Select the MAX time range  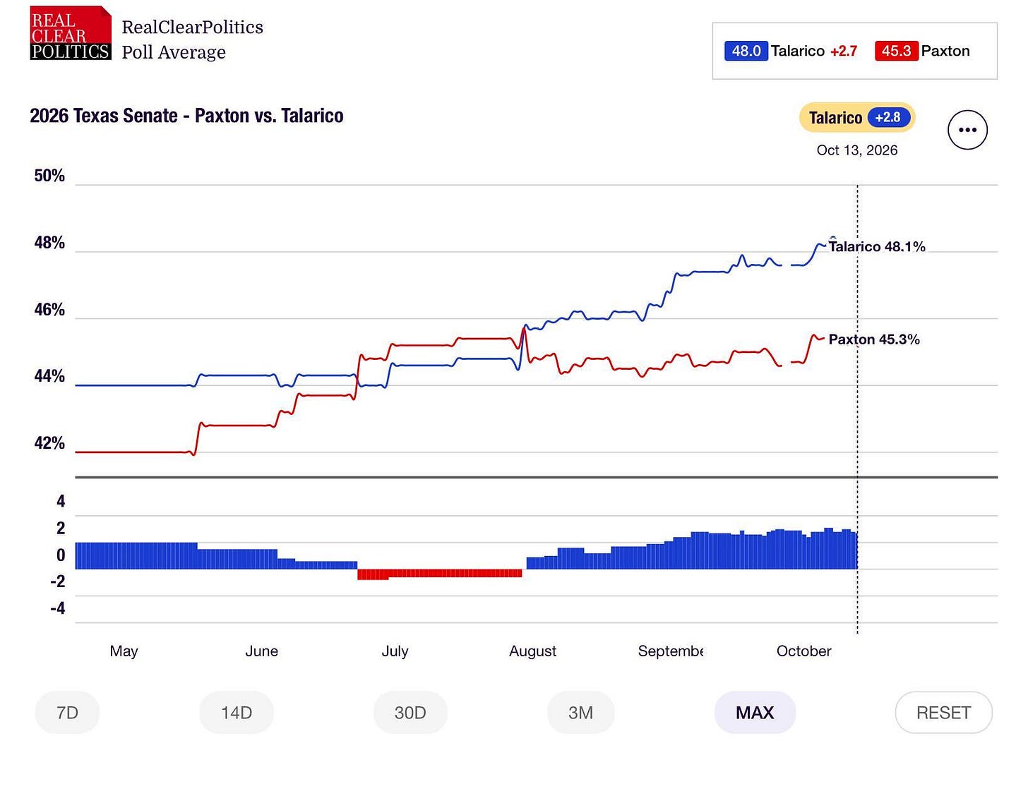(755, 713)
